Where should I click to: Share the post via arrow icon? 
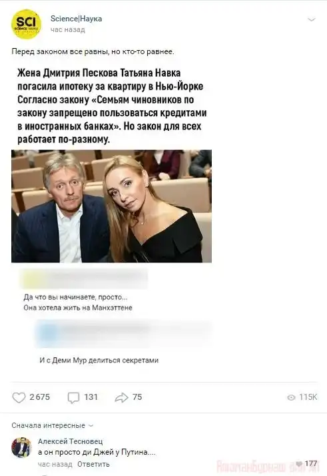click(121, 397)
